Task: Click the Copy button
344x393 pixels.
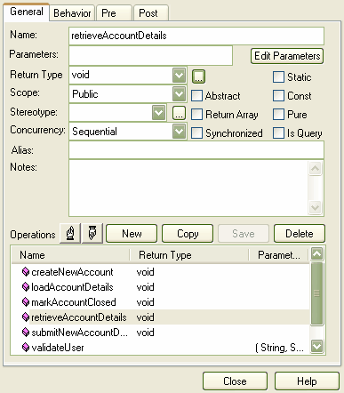Action: click(188, 234)
